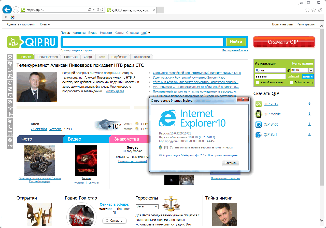The image size is (326, 228).
Task: Open the qip.ru mail domain dropdown
Action: click(302, 70)
